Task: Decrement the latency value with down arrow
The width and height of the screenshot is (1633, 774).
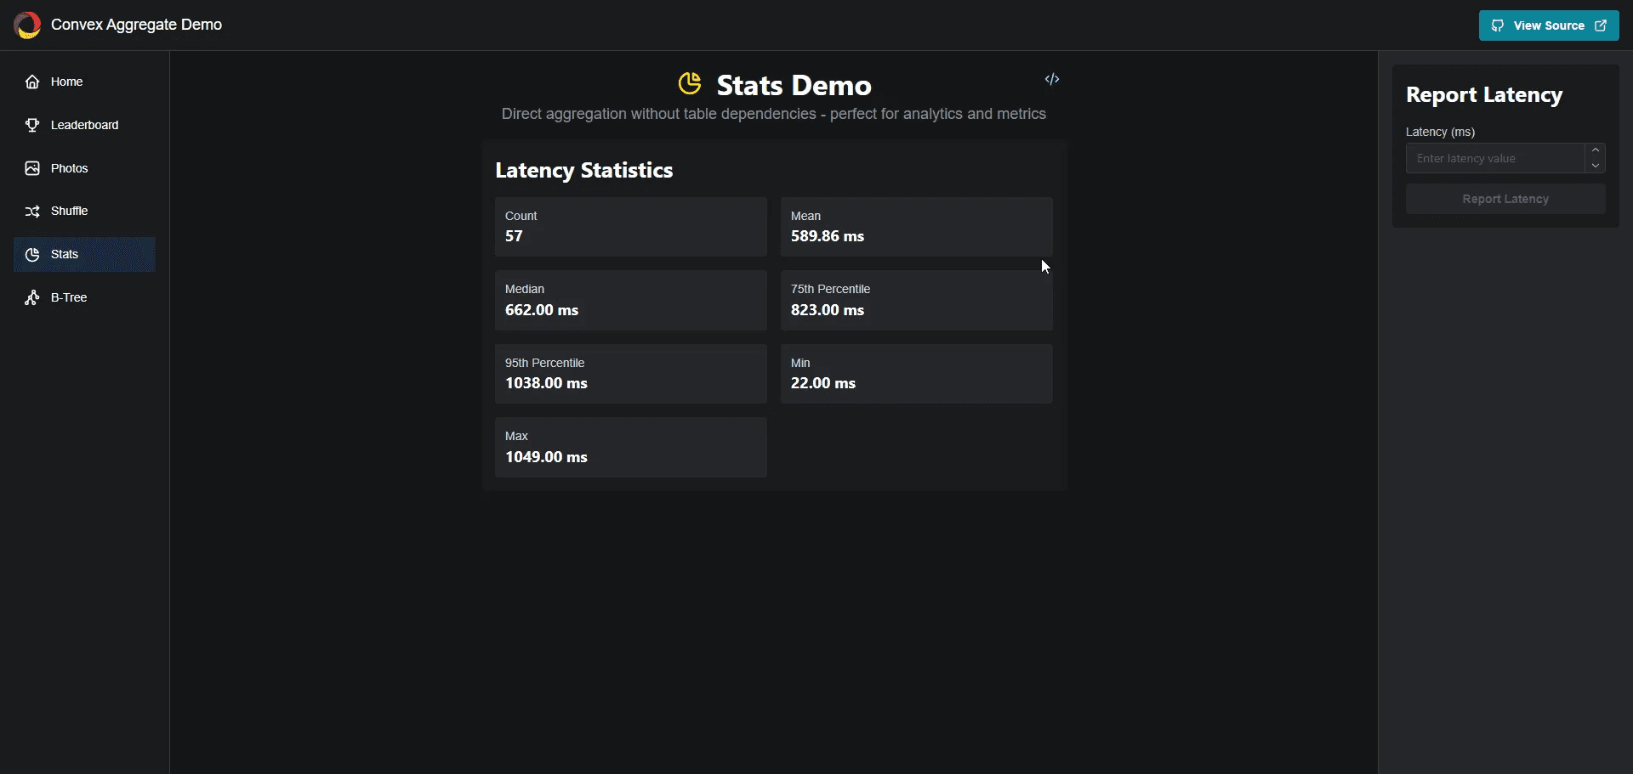Action: pos(1596,166)
